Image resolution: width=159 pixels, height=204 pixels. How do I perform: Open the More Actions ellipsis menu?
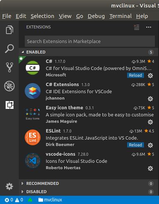tap(149, 27)
